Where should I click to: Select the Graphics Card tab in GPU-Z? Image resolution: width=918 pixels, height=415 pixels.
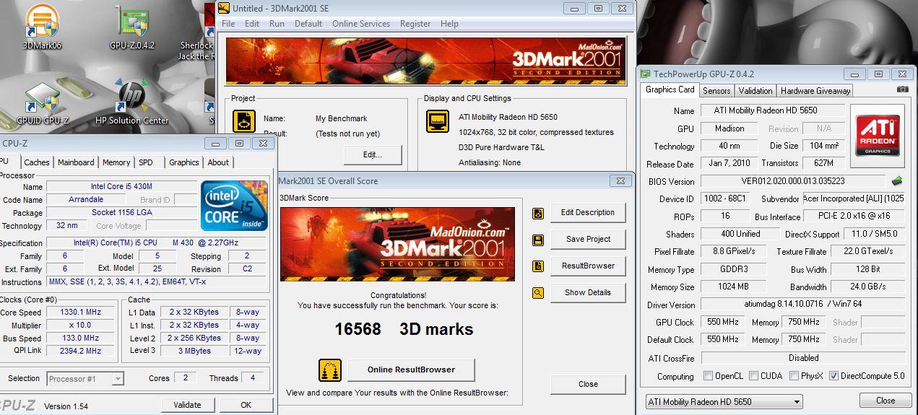[x=670, y=89]
